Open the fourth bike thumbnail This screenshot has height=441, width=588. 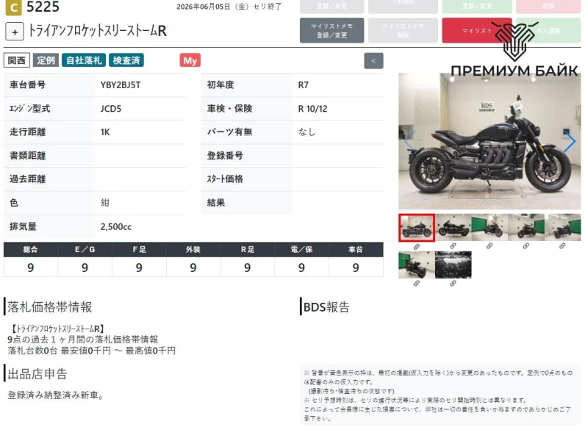point(526,227)
